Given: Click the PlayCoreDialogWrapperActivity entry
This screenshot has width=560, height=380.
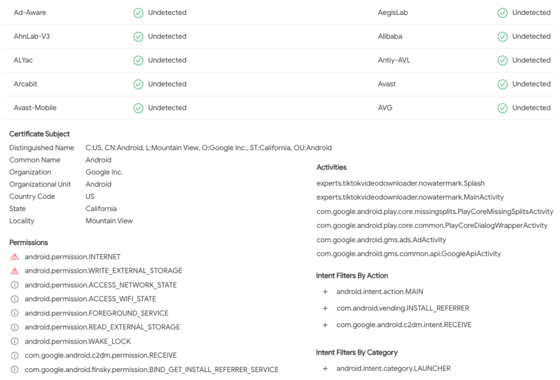Looking at the screenshot, I should [x=432, y=225].
